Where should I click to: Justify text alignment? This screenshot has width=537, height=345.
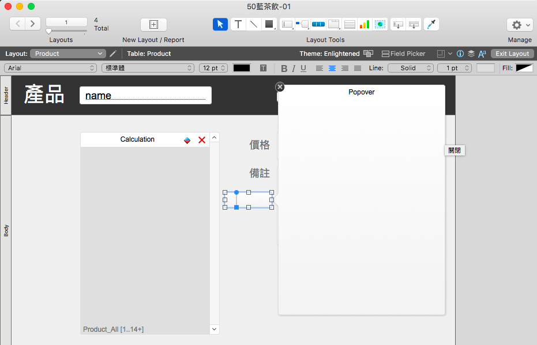358,69
